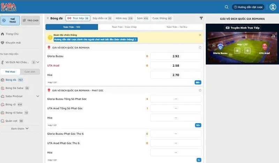279x163 pixels.
Task: Play the Truyền Hình Trực Tiếp stream
Action: point(242,28)
